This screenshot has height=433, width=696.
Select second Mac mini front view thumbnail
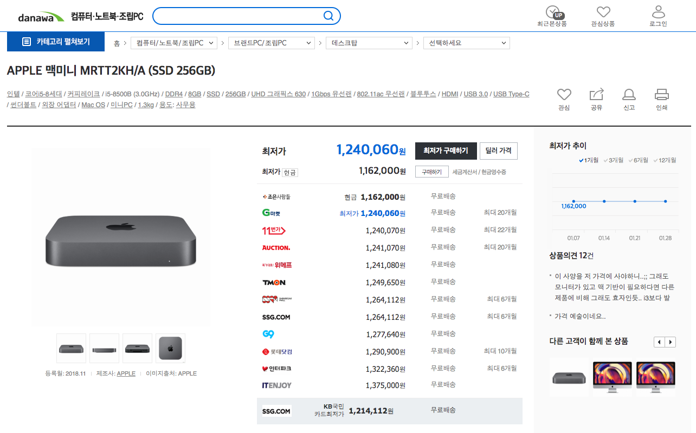(105, 349)
